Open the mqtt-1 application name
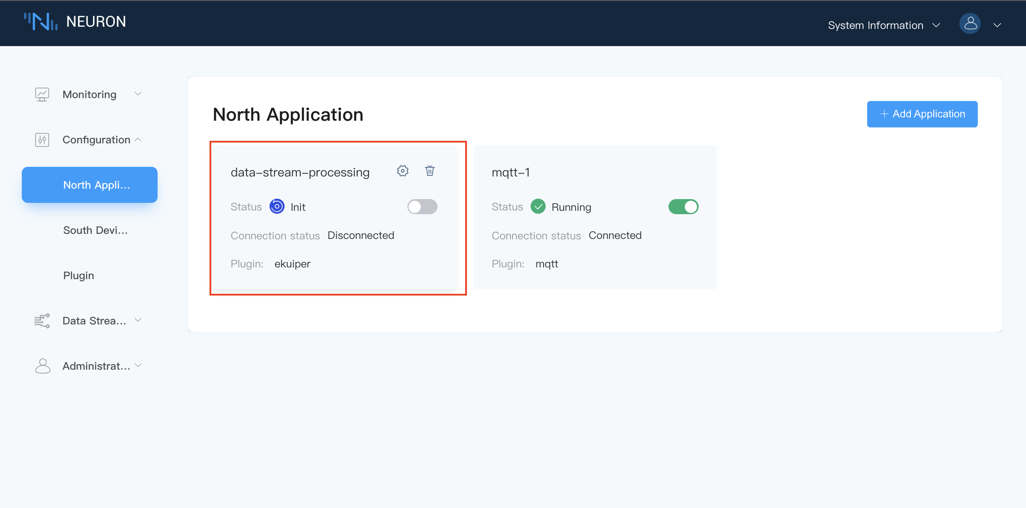 click(x=511, y=172)
